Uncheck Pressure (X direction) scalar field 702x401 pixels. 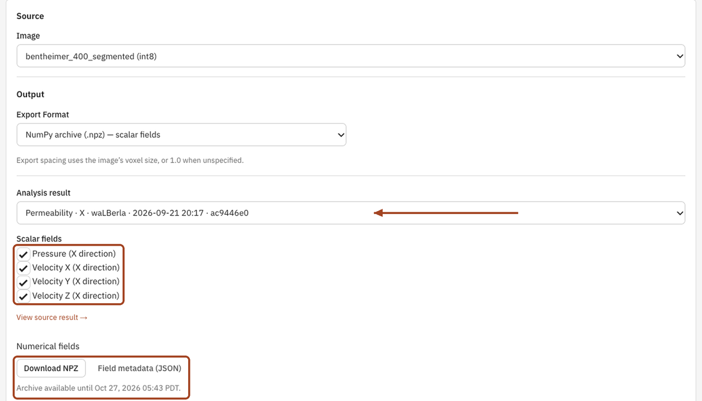24,254
